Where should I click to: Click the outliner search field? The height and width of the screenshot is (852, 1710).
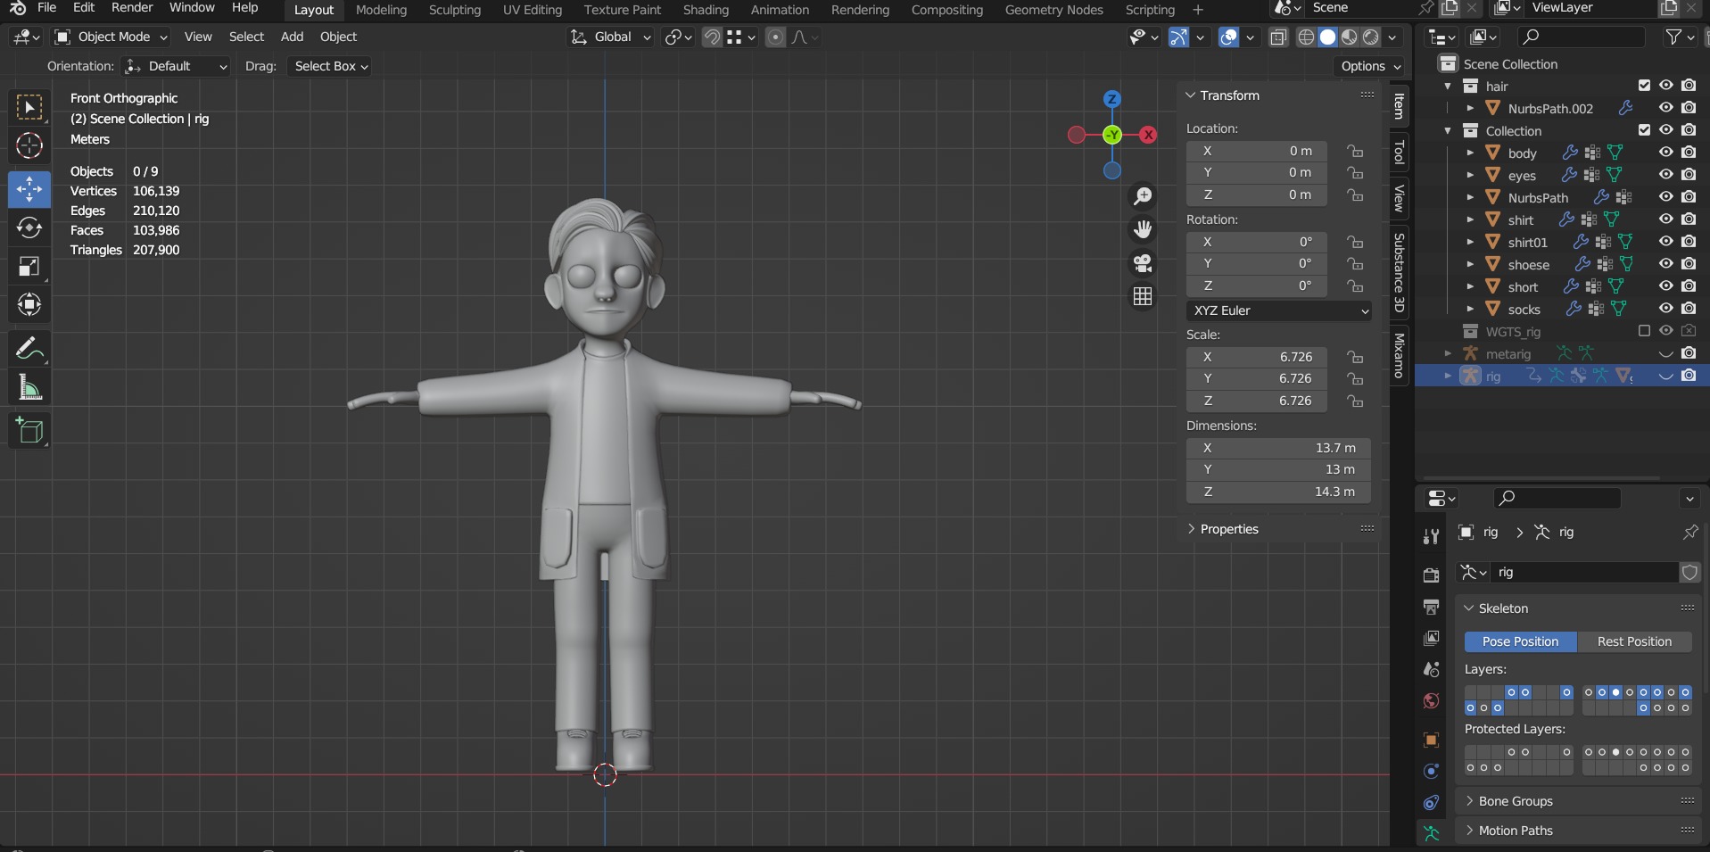(1582, 37)
